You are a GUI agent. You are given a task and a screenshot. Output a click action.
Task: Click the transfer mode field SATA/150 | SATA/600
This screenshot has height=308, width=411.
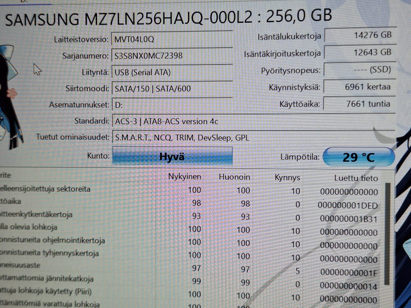[172, 89]
